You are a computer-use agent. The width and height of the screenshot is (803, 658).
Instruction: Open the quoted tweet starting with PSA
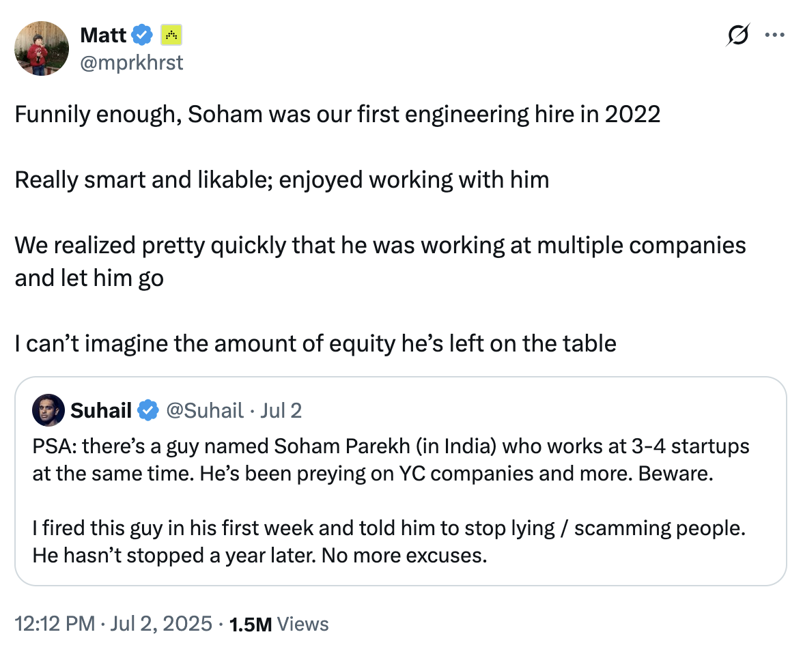[400, 481]
